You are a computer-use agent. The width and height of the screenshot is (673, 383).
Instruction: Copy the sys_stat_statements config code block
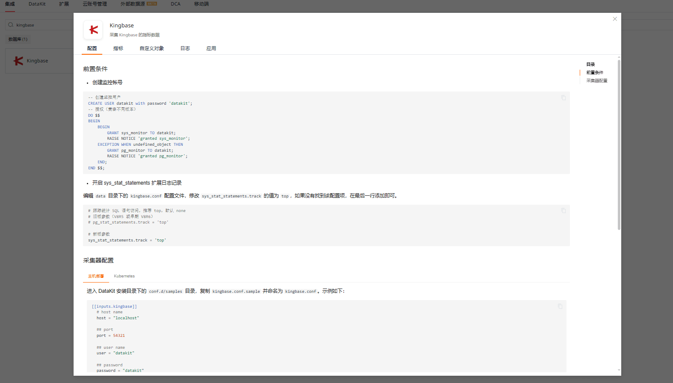[563, 210]
